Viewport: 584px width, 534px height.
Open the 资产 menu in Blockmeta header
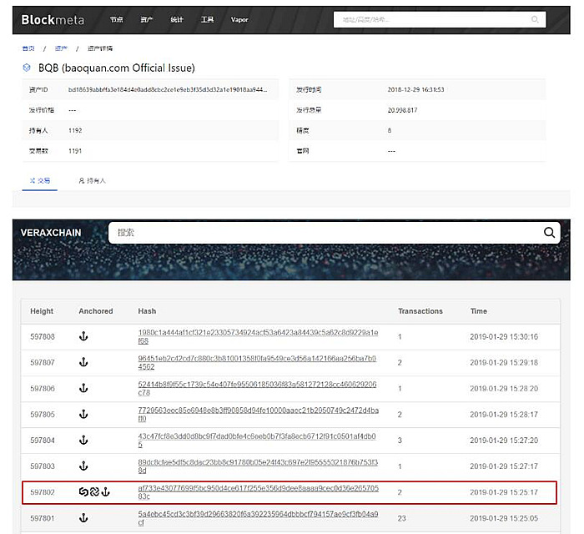coord(146,20)
